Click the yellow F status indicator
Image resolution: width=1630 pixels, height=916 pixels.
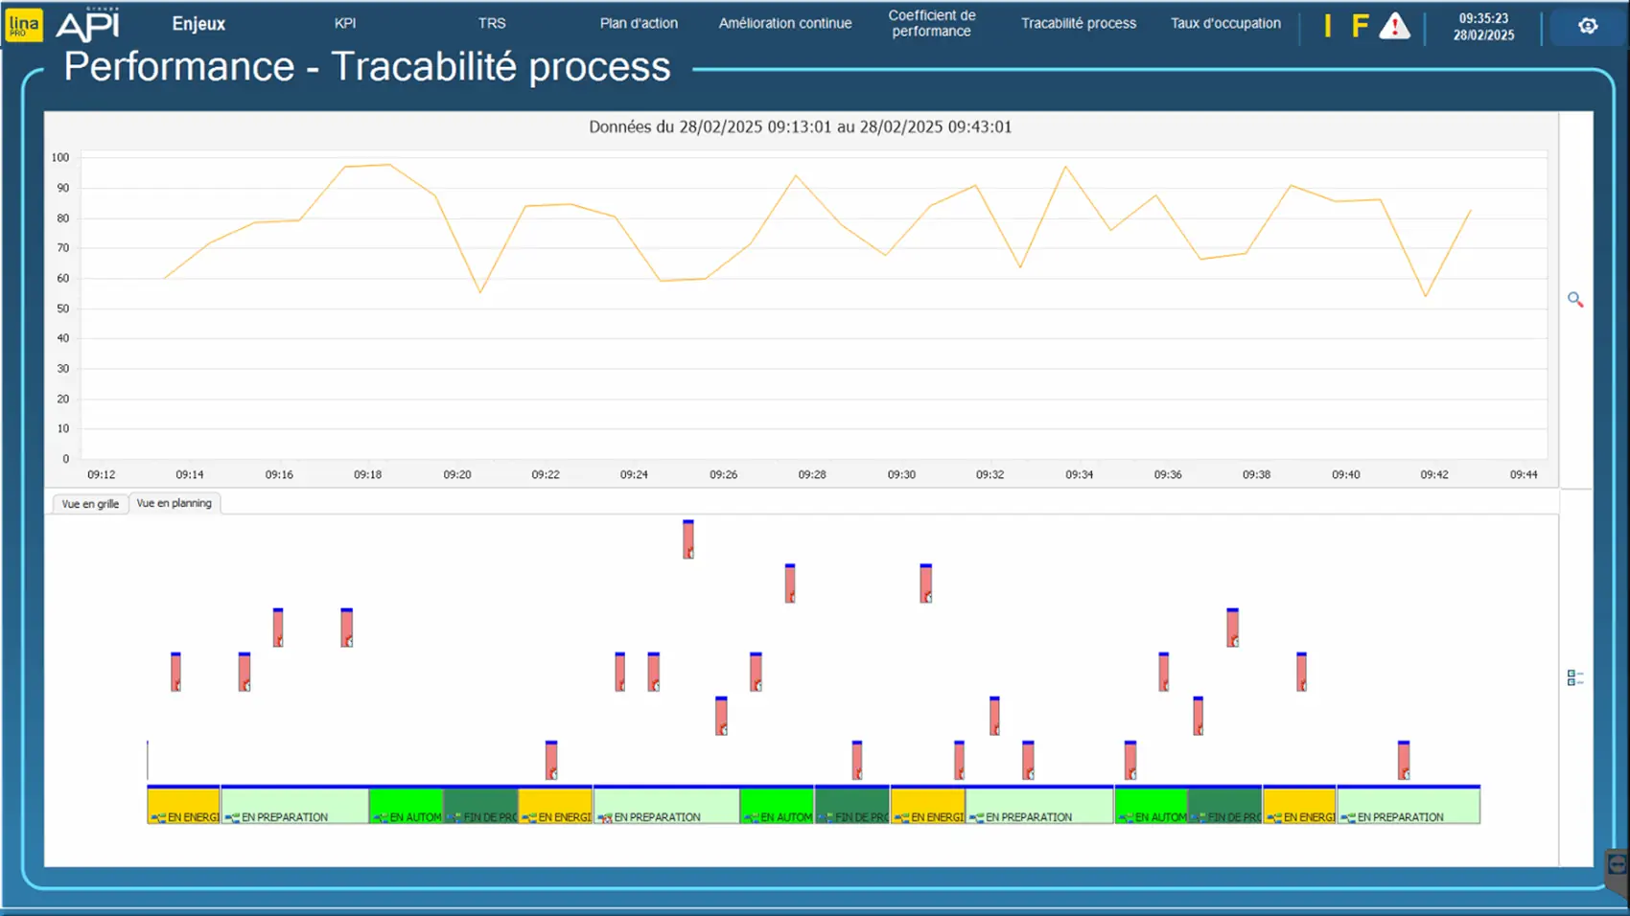pyautogui.click(x=1360, y=26)
